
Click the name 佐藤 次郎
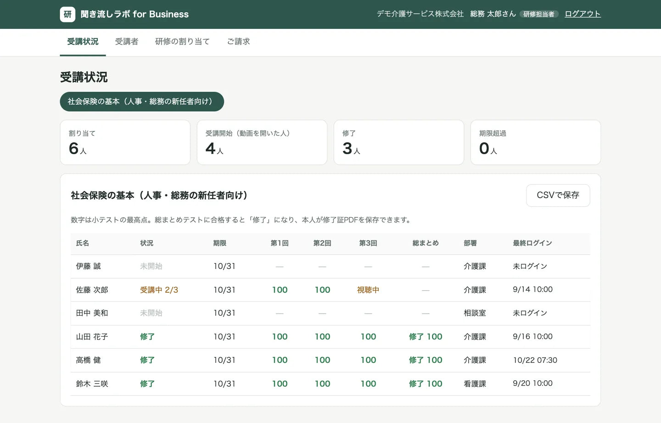click(92, 290)
